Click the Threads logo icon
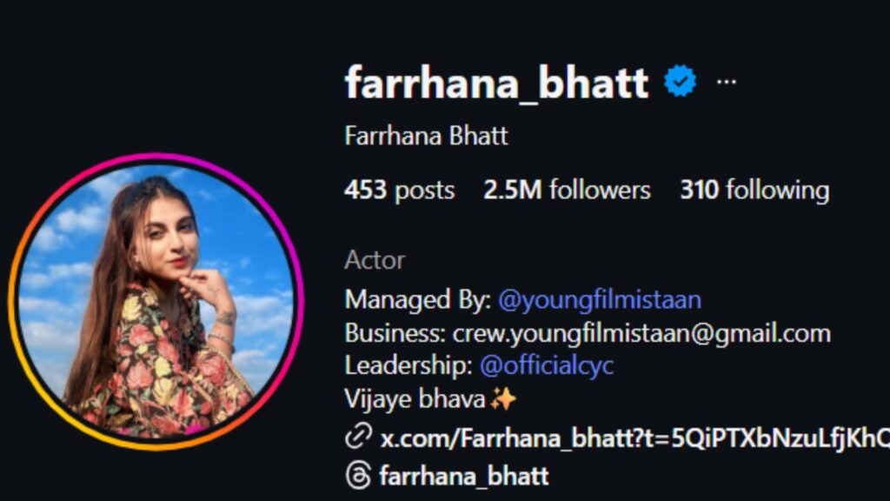This screenshot has height=501, width=890. tap(358, 476)
